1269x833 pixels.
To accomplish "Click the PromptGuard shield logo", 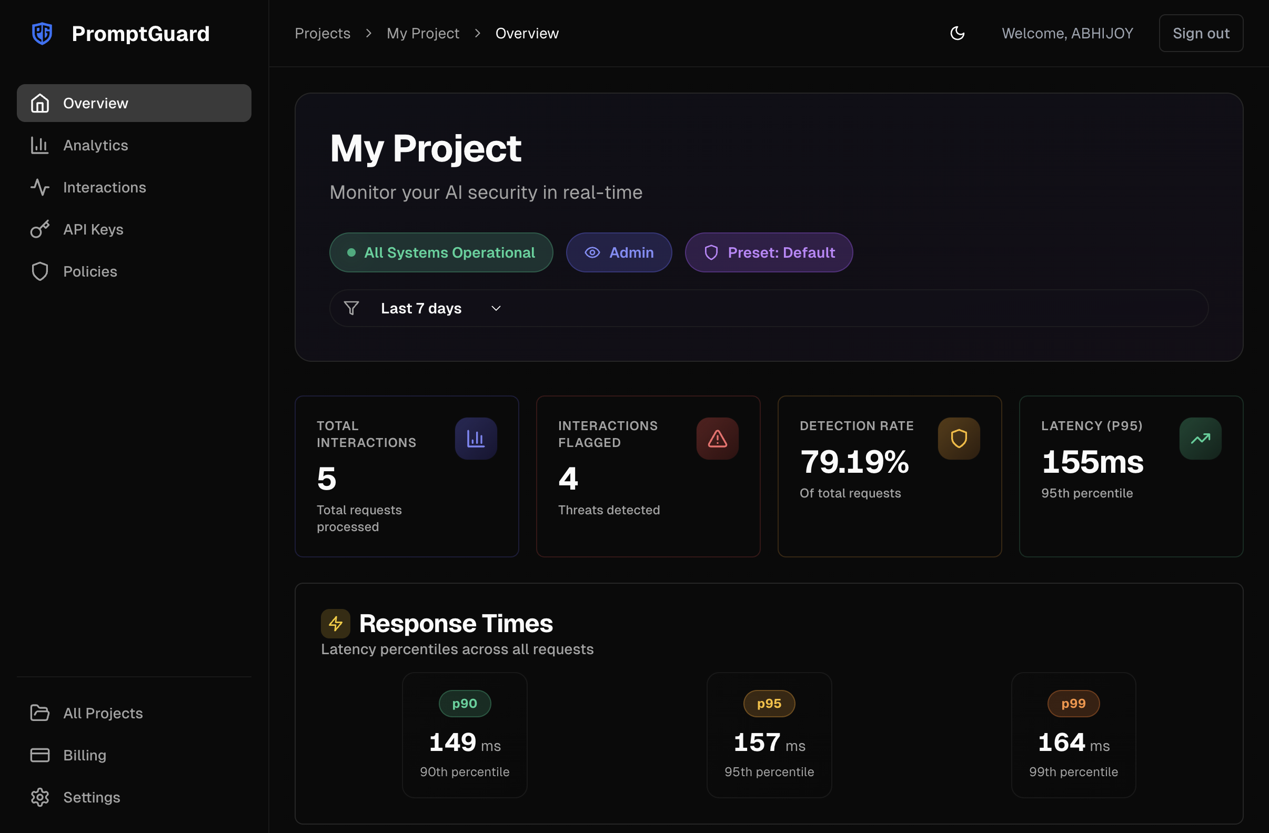I will coord(42,34).
